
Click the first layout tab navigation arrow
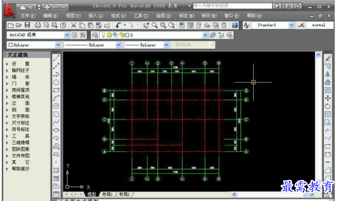(66, 194)
